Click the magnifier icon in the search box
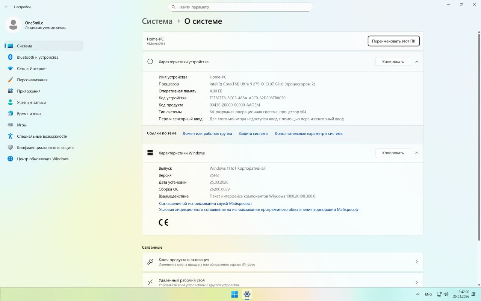Screen dimensions: 481x301 (174, 7)
